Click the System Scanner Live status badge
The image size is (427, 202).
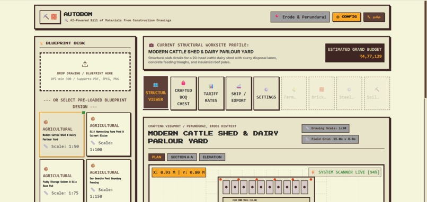pyautogui.click(x=345, y=172)
